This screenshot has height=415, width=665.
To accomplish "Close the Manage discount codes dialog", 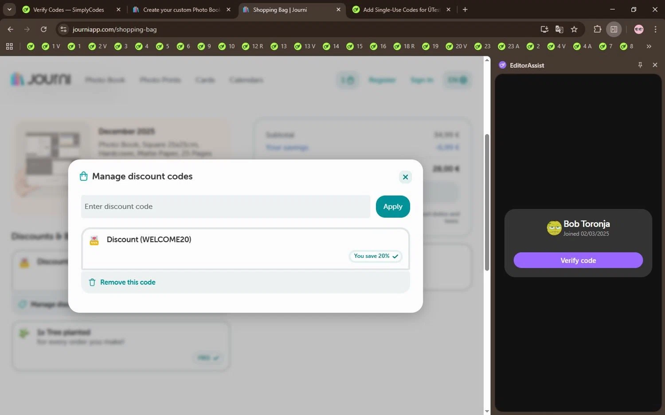I will coord(405,177).
